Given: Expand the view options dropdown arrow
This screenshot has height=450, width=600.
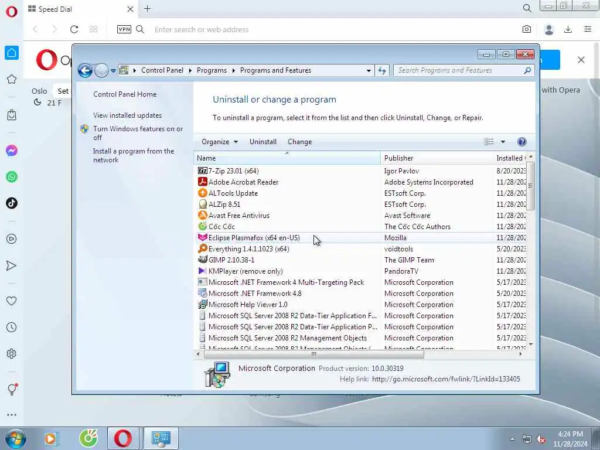Looking at the screenshot, I should [503, 142].
